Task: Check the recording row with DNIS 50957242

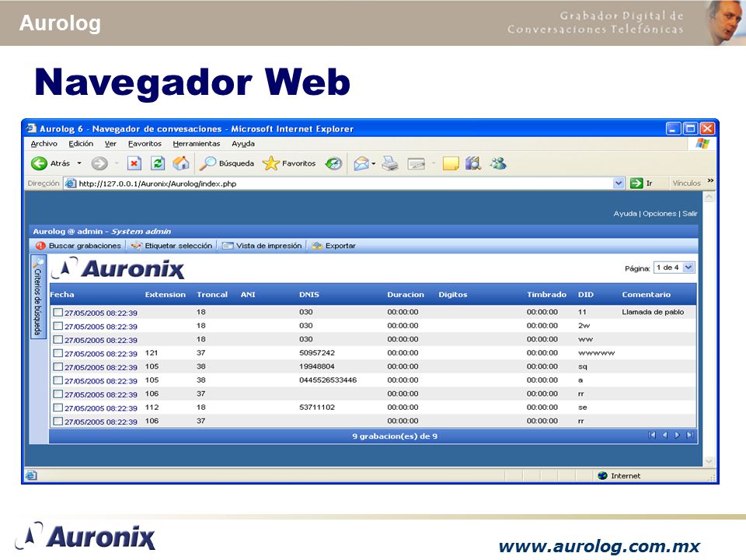Action: click(58, 353)
